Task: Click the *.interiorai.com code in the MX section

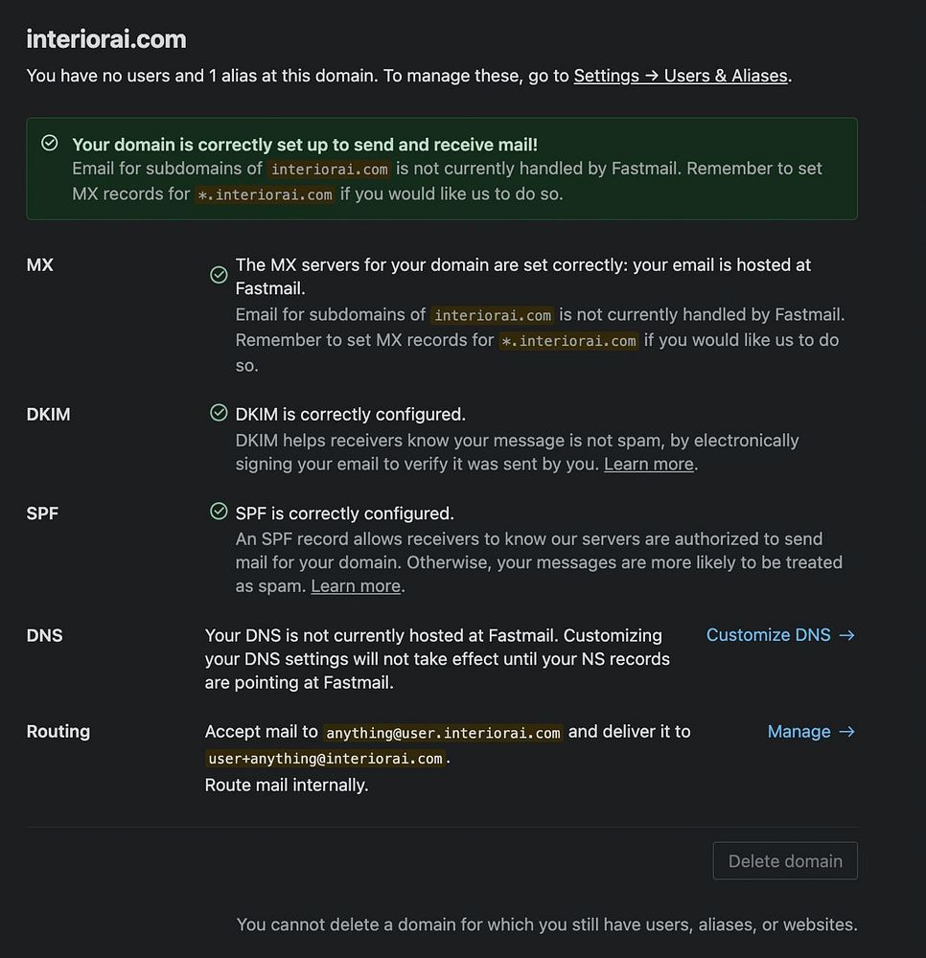Action: [x=568, y=341]
